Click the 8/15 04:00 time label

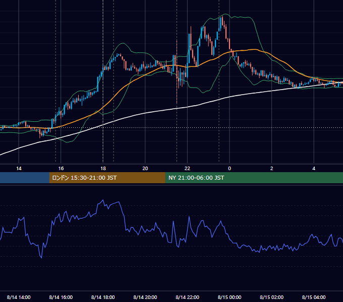coord(314,297)
